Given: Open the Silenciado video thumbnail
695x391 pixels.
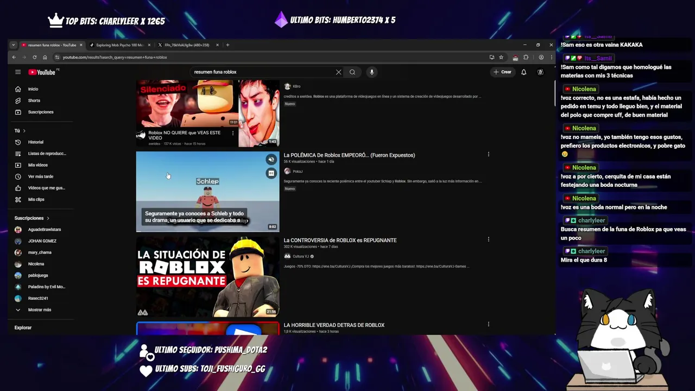Looking at the screenshot, I should pos(187,105).
